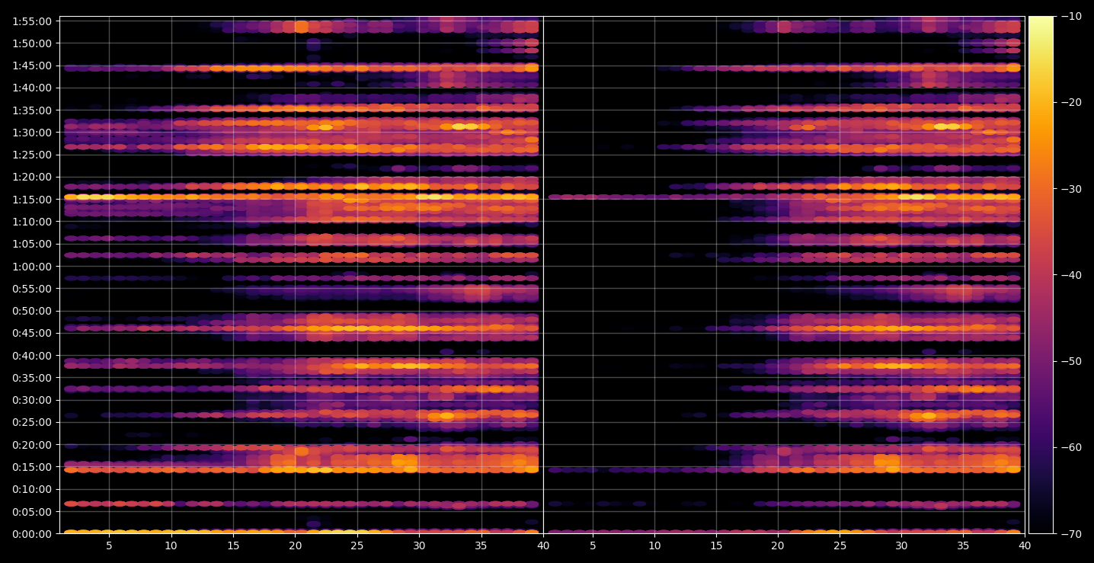Pick the "0:50:00" time tick label
The image size is (1094, 563).
point(33,311)
